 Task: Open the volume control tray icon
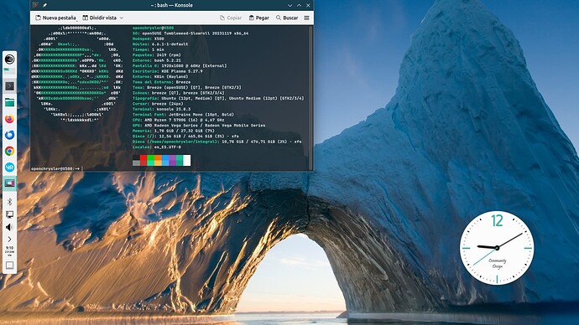tap(9, 227)
